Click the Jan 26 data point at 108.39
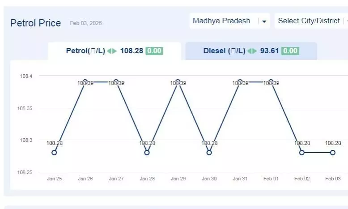This screenshot has height=209, width=348. click(x=85, y=82)
